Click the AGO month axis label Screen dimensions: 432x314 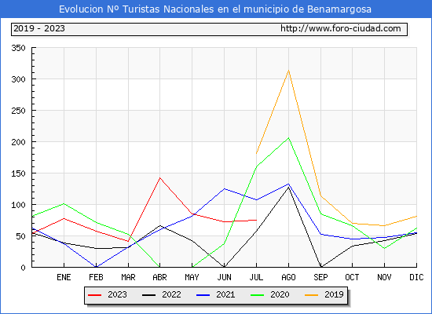pos(288,277)
